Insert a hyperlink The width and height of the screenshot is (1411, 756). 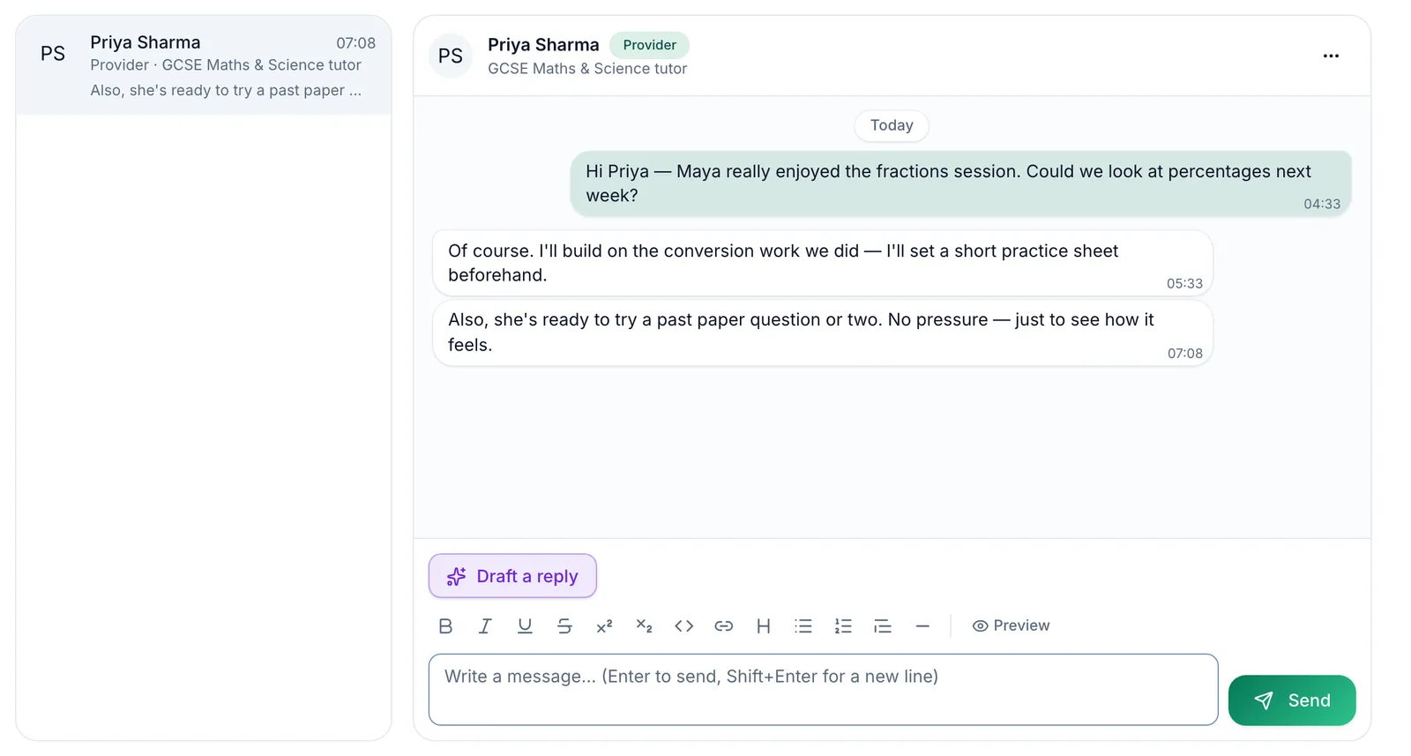pos(723,625)
